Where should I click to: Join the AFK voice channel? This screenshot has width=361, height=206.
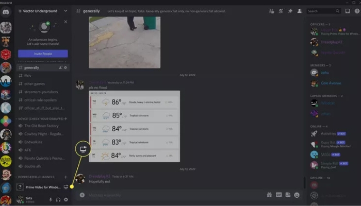43,150
